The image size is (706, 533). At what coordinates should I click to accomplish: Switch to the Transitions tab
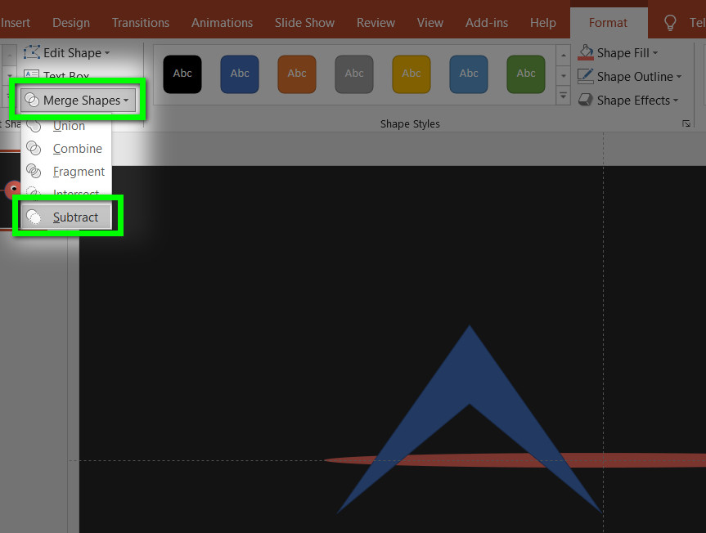pos(141,23)
